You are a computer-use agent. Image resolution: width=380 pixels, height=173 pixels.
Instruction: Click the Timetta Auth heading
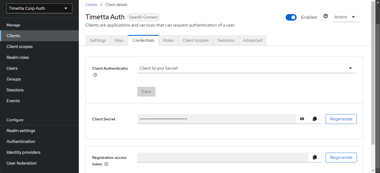pos(105,17)
